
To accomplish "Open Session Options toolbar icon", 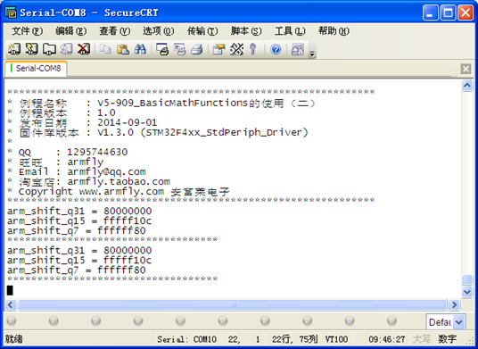I will 218,49.
